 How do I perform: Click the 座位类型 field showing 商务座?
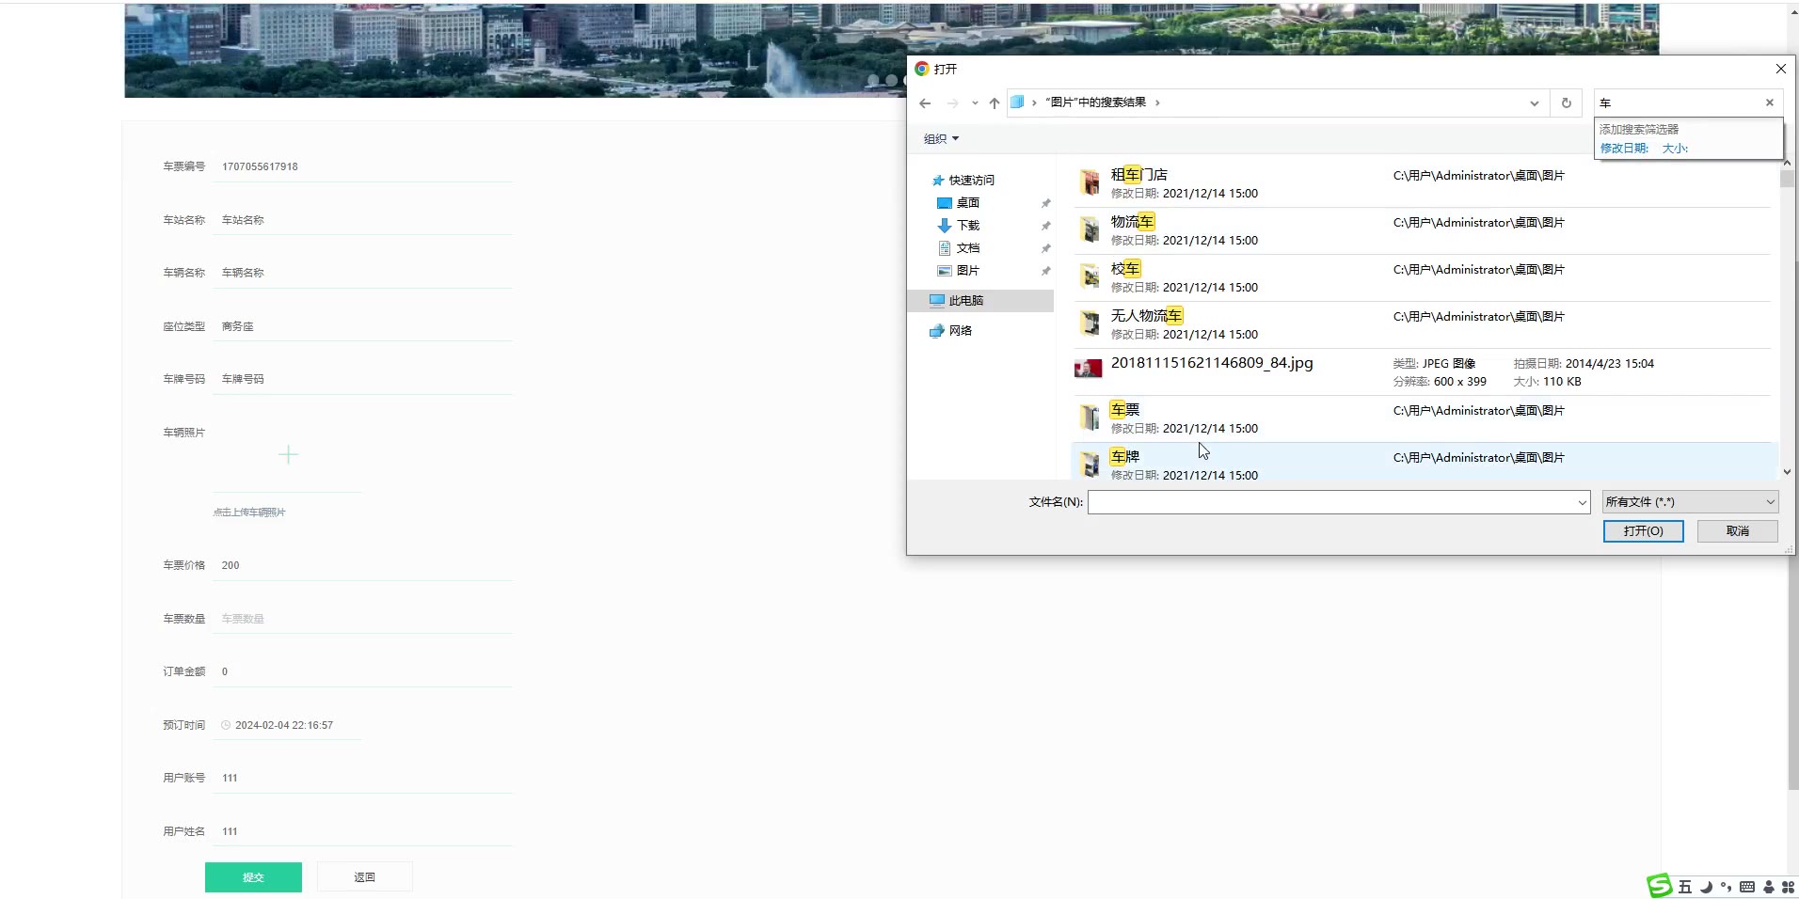362,326
